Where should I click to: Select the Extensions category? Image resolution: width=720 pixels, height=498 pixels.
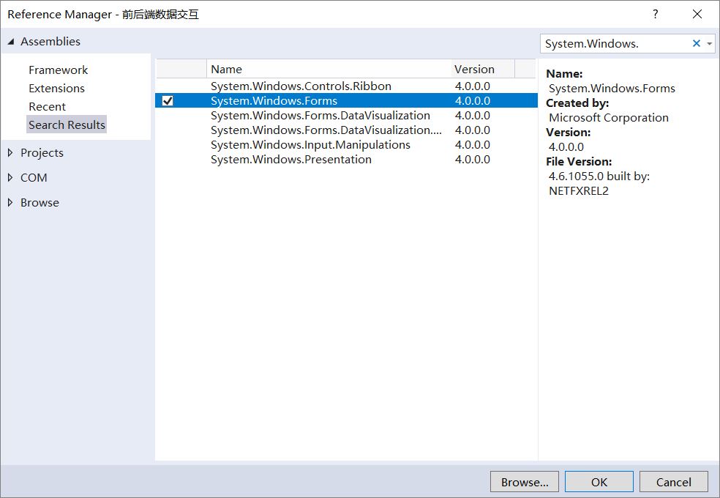point(56,88)
